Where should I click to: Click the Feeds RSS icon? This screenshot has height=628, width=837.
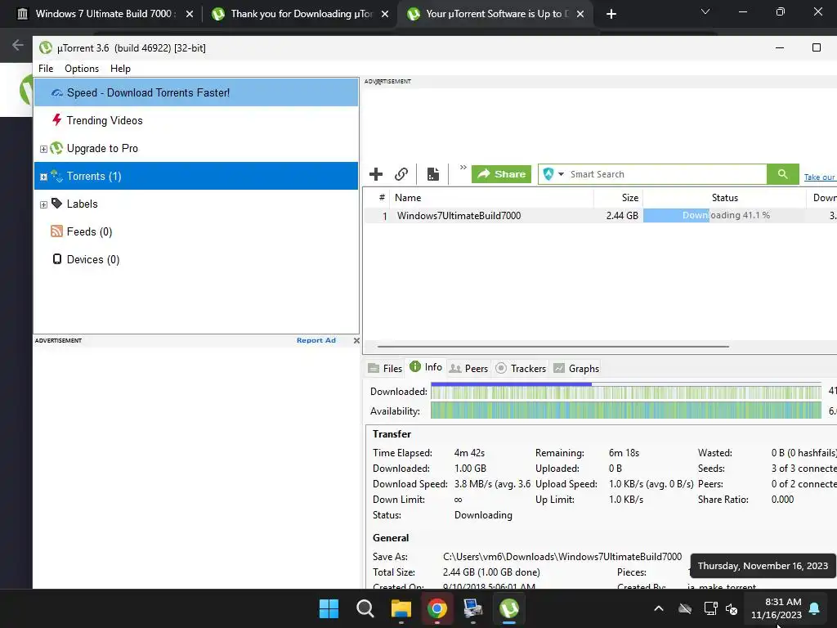tap(56, 231)
